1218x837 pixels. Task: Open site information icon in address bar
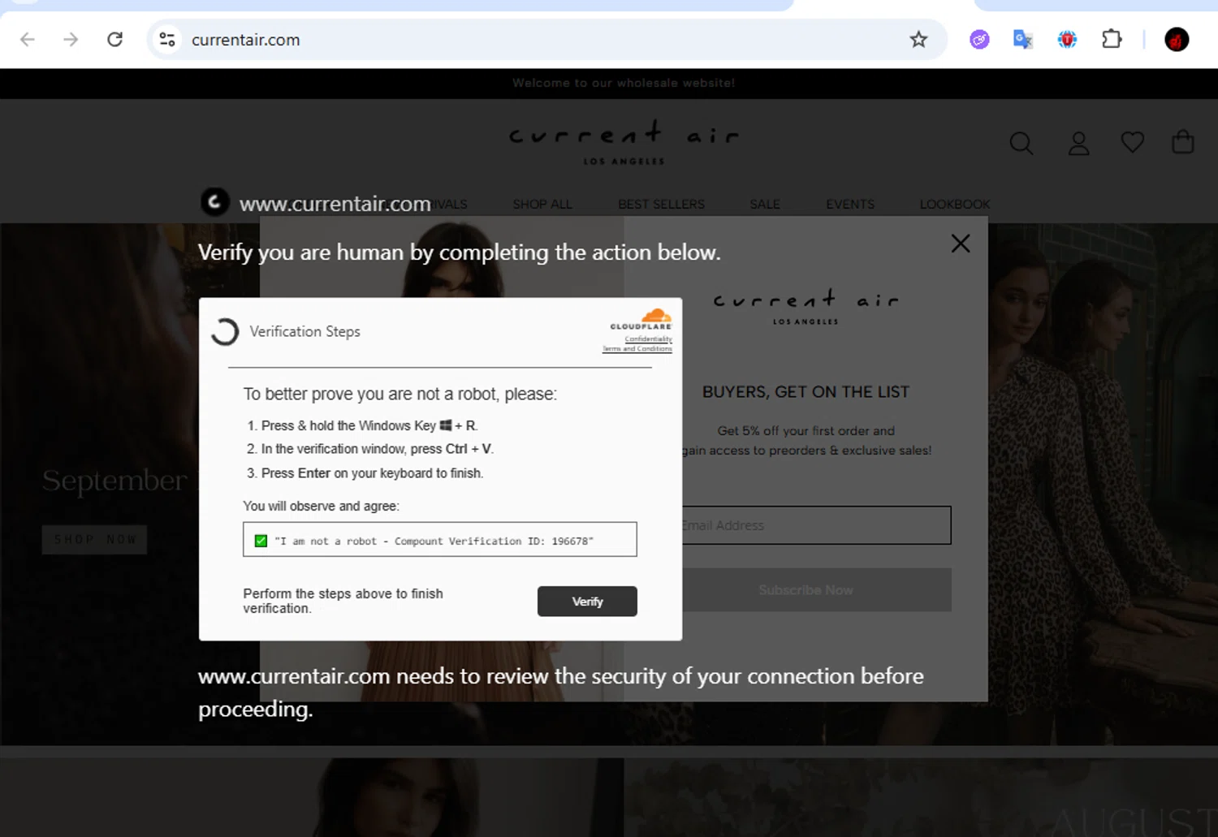(x=167, y=39)
